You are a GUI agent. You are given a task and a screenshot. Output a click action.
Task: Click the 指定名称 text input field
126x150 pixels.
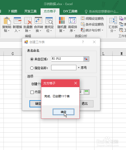[x=64, y=67]
